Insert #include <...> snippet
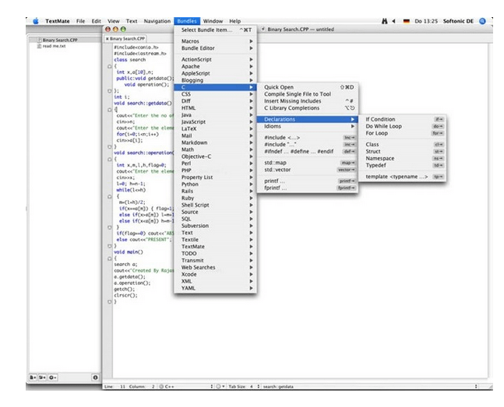 click(308, 138)
